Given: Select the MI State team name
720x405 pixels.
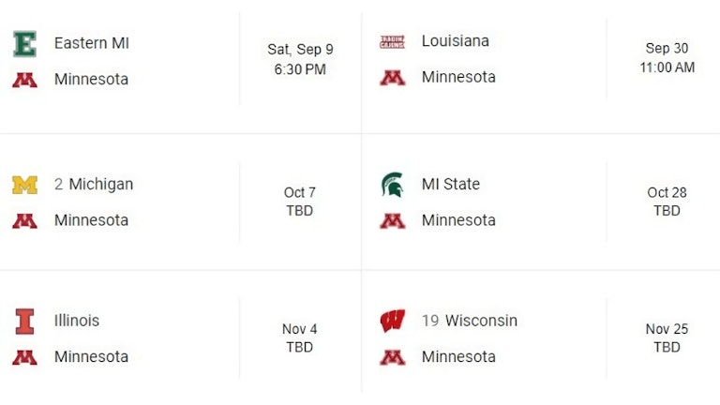Looking at the screenshot, I should (450, 184).
